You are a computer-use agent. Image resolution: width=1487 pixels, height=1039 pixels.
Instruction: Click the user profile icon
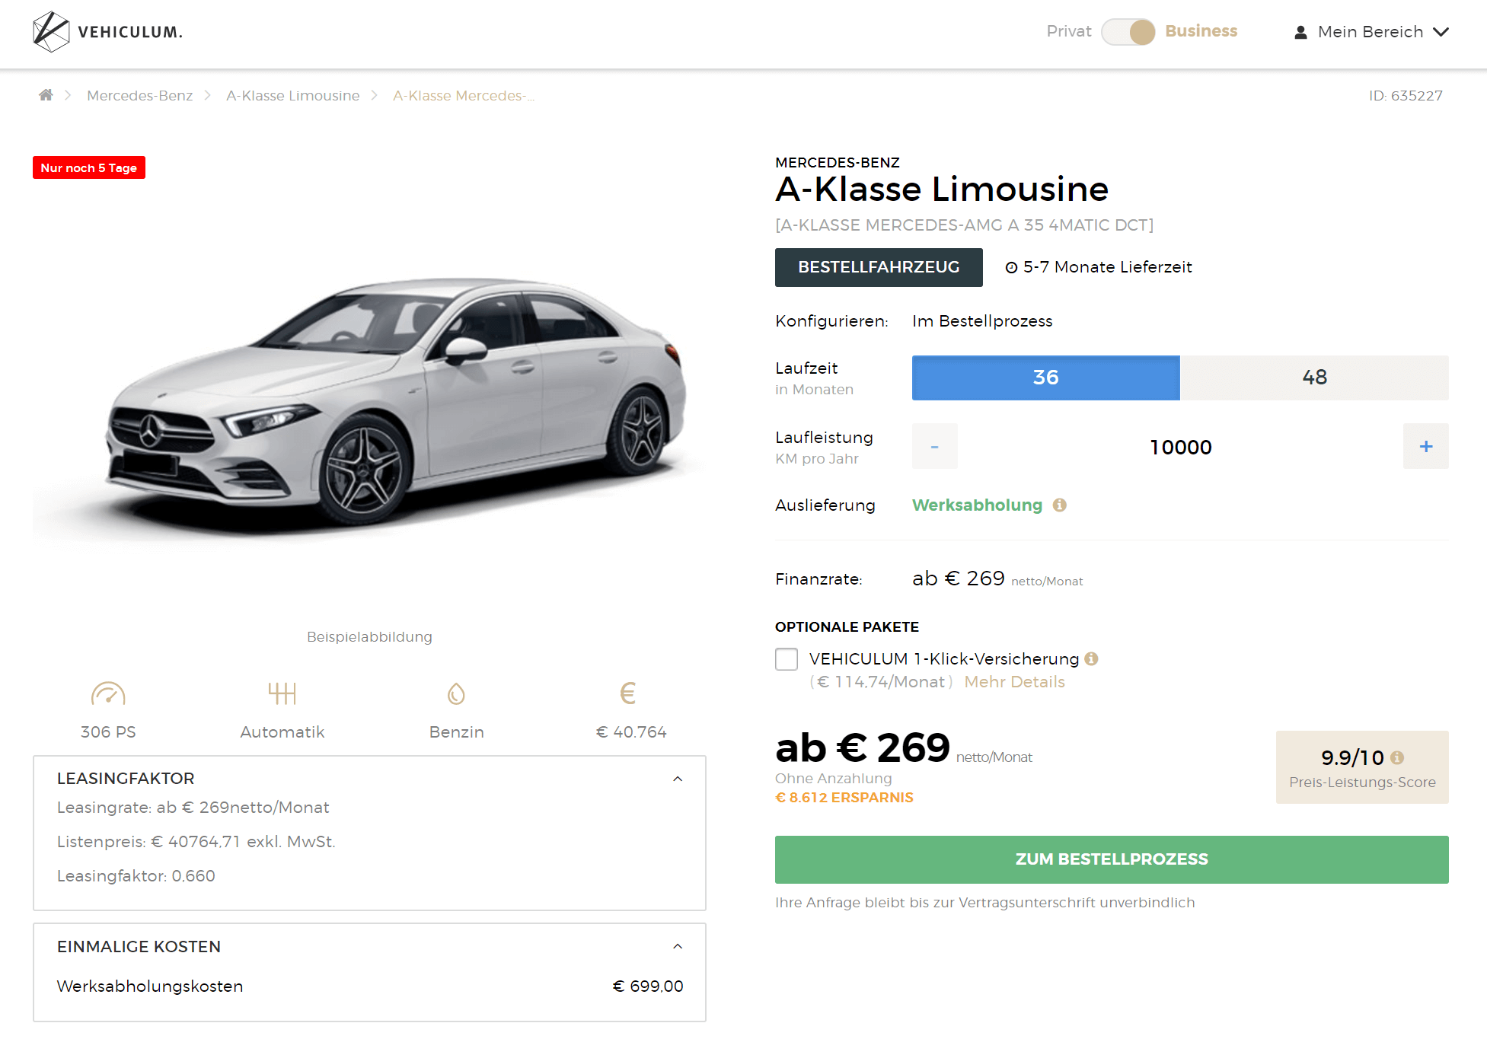[x=1300, y=32]
